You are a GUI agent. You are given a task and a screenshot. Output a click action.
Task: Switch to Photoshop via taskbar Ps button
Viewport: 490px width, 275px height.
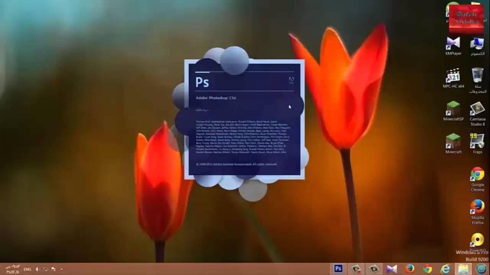(338, 269)
